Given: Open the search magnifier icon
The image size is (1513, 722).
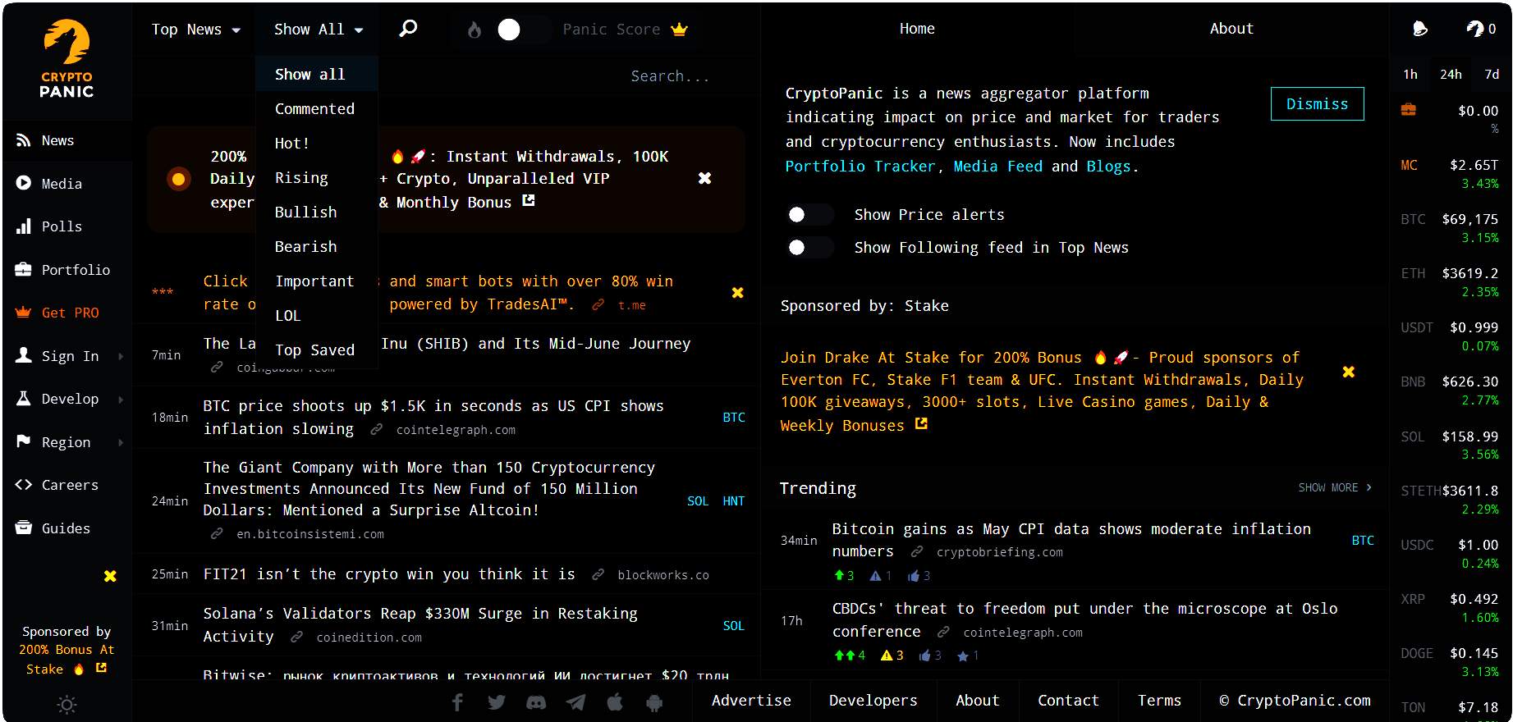Looking at the screenshot, I should pos(408,29).
